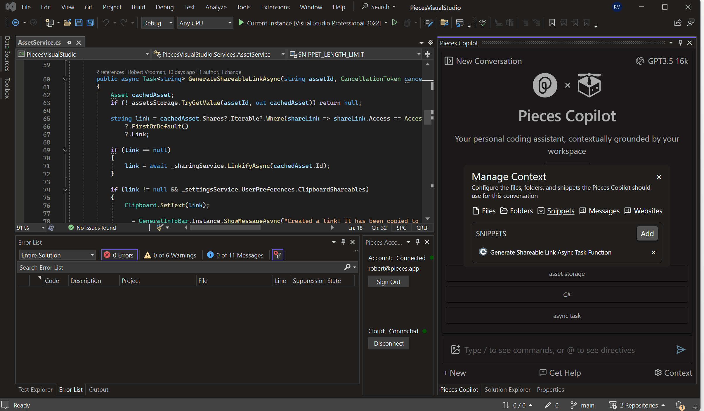Toggle the 0 of 6 Warnings filter
The width and height of the screenshot is (704, 411).
pos(170,255)
